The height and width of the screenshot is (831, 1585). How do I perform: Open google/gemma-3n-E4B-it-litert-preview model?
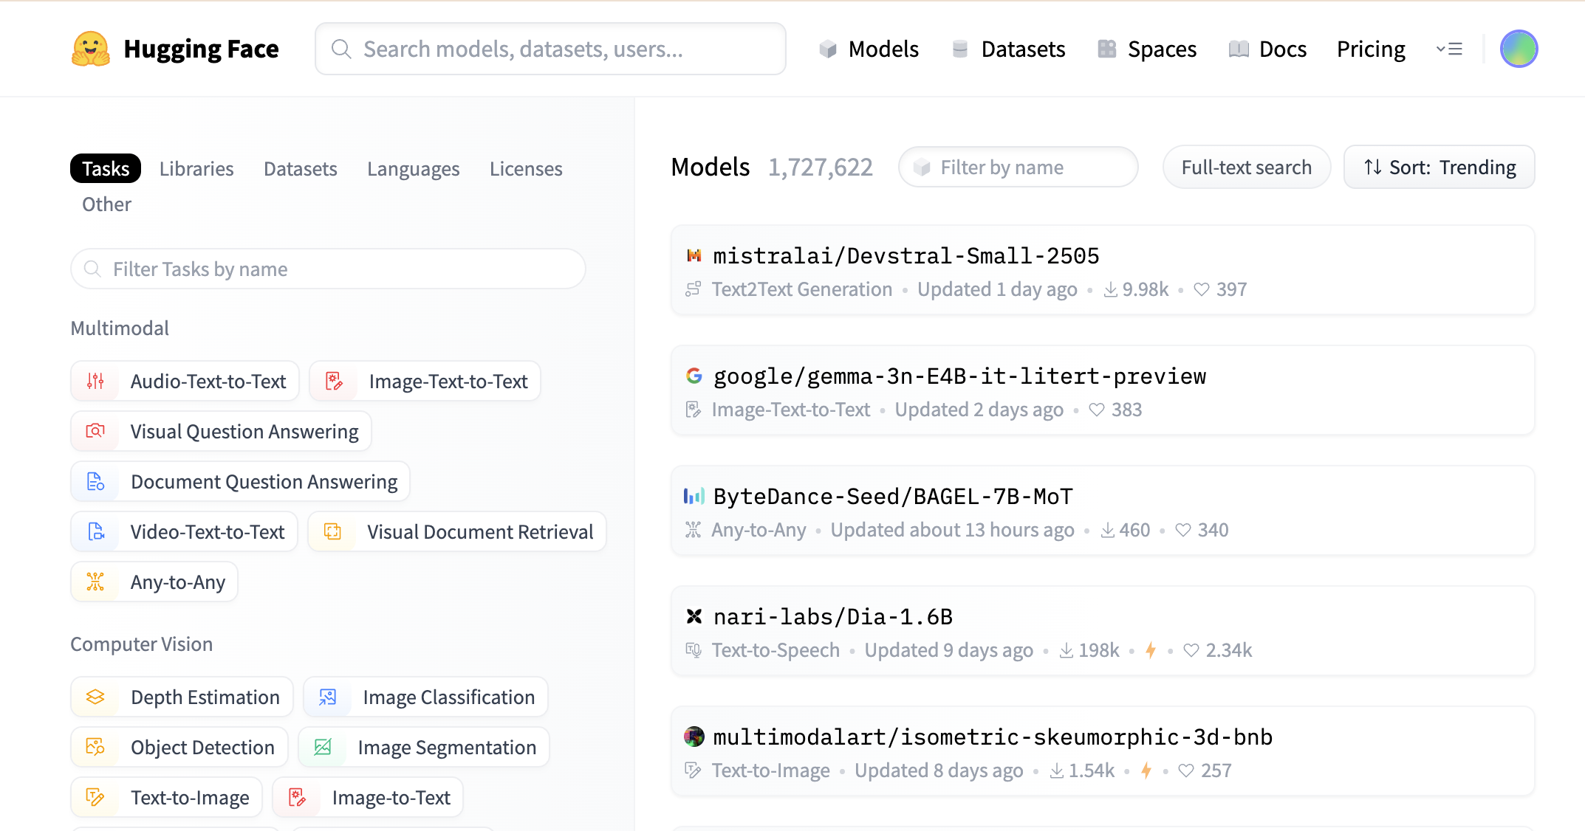pyautogui.click(x=959, y=376)
